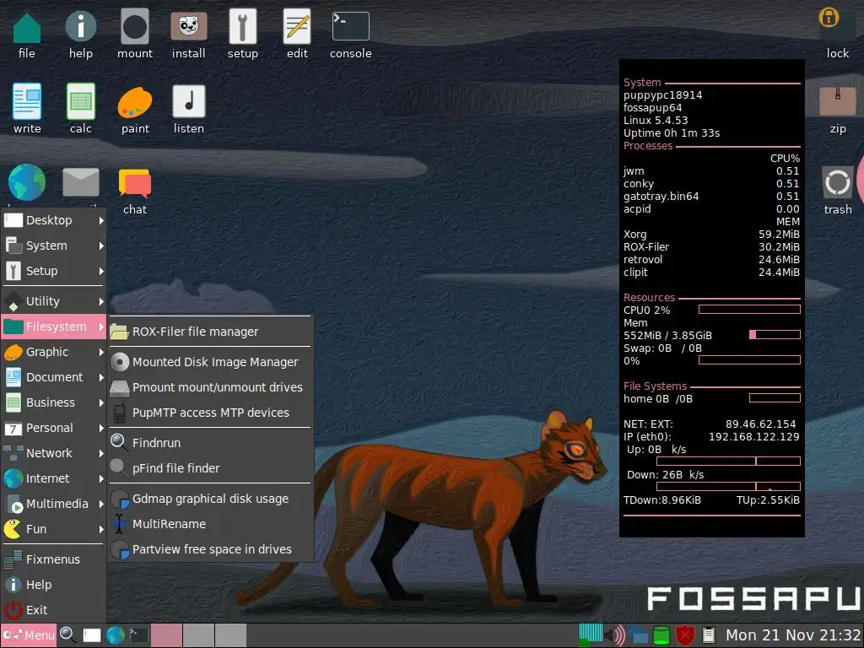This screenshot has height=648, width=864.
Task: Open Mounted Disk Image Manager
Action: tap(210, 362)
